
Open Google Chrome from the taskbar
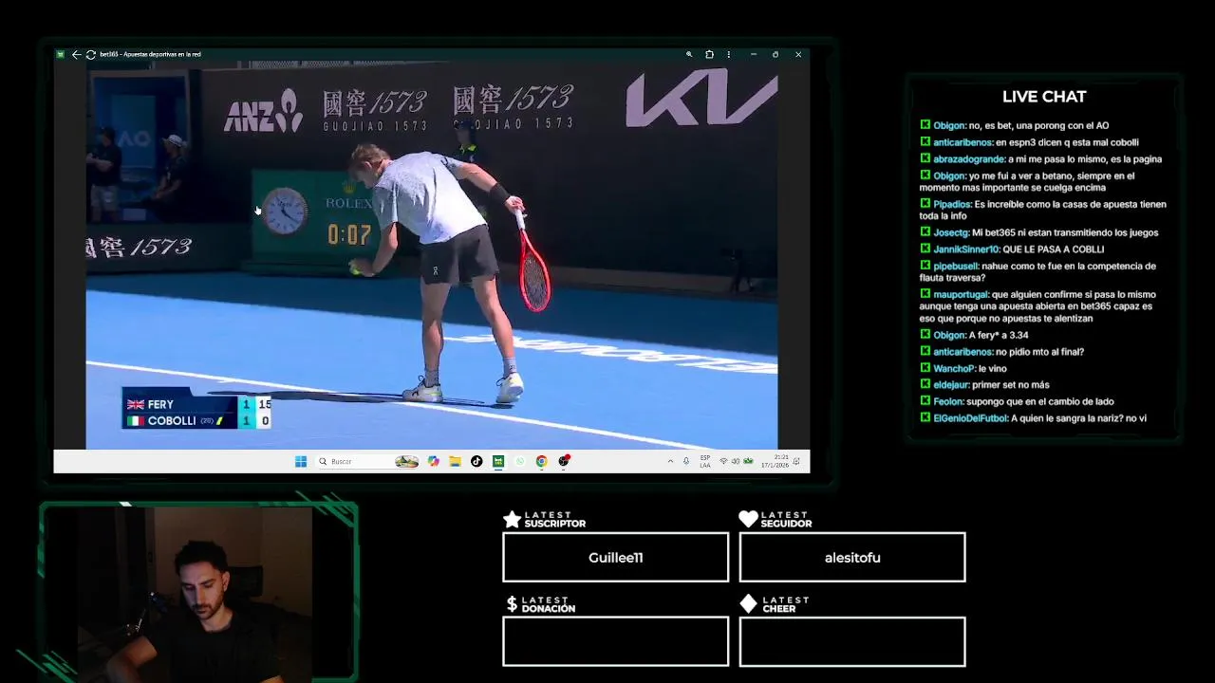pyautogui.click(x=541, y=461)
